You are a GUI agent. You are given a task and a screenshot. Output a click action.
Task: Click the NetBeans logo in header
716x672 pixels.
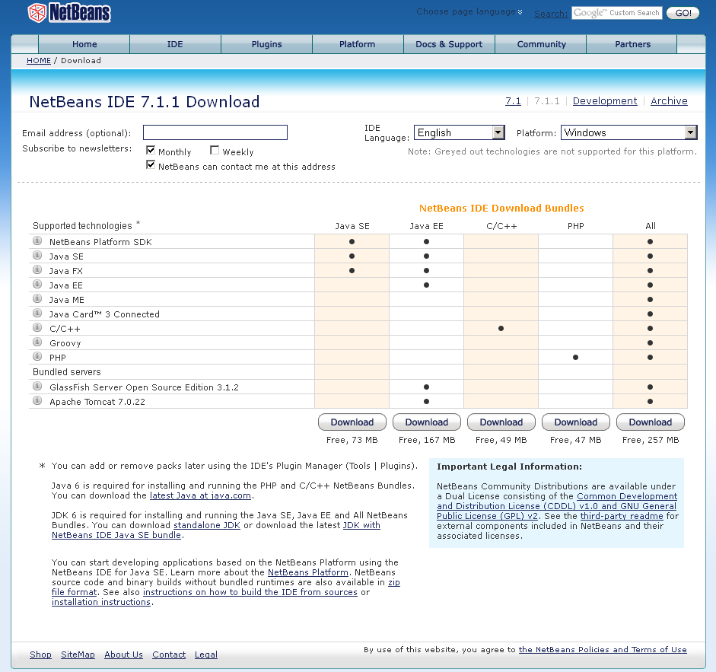[69, 12]
